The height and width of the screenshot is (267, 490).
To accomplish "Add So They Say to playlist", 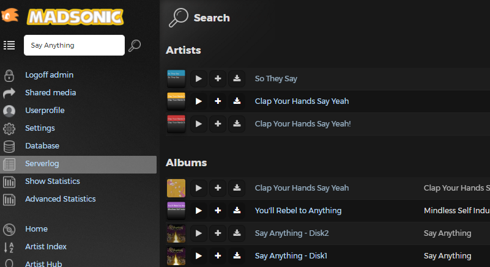I will (x=218, y=79).
